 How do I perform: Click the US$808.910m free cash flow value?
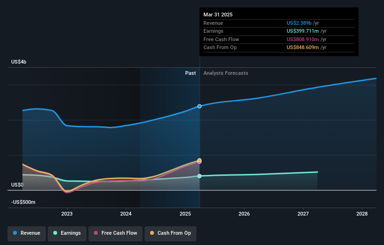pyautogui.click(x=303, y=39)
